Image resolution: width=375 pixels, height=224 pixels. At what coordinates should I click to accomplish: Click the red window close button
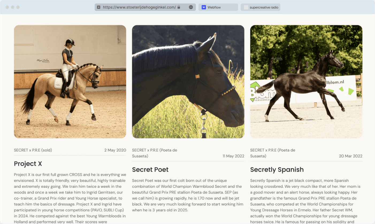pos(7,7)
